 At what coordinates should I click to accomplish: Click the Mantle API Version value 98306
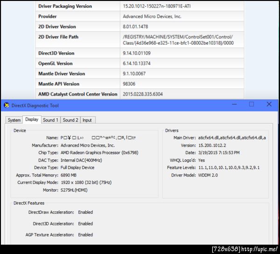129,84
